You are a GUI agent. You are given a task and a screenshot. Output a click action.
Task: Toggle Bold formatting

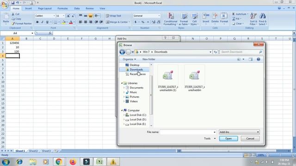pyautogui.click(x=37, y=22)
